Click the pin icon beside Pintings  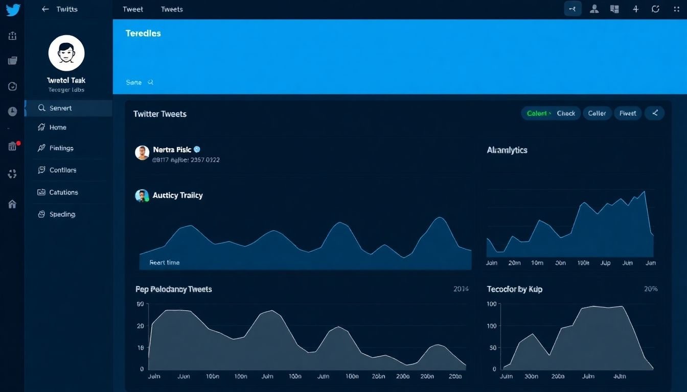point(42,148)
